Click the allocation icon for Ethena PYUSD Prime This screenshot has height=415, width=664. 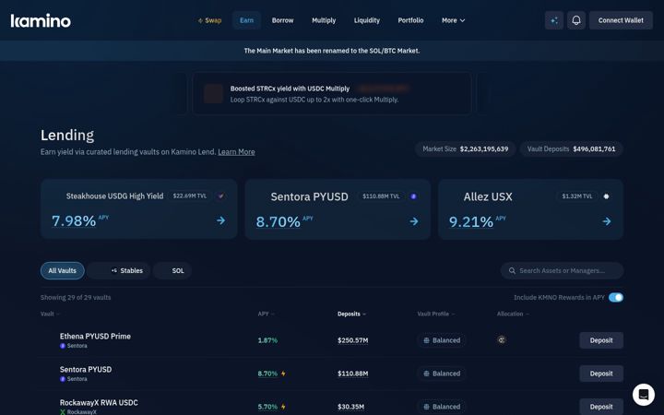click(502, 340)
